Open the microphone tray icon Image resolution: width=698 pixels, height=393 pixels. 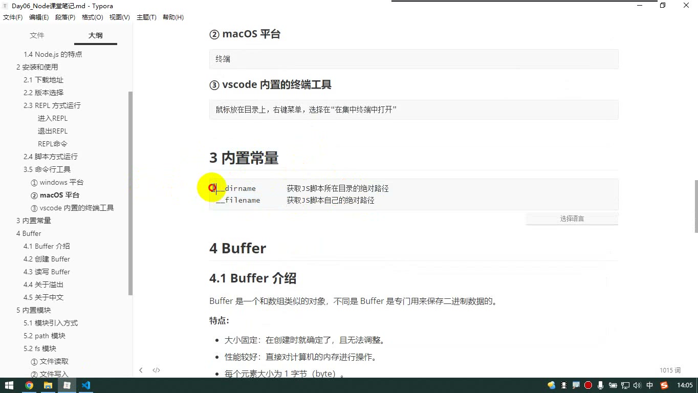(600, 385)
